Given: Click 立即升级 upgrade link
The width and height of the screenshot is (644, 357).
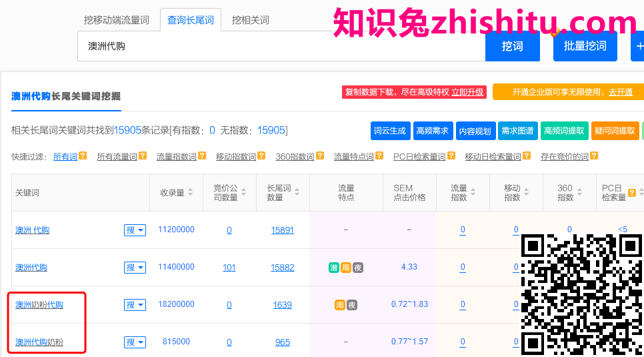Looking at the screenshot, I should click(467, 92).
